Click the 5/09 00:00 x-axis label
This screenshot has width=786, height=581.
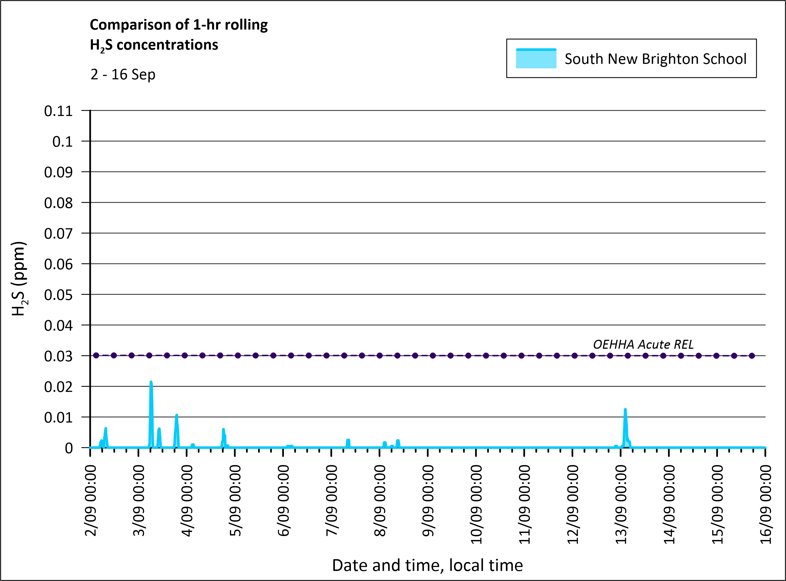pos(235,500)
